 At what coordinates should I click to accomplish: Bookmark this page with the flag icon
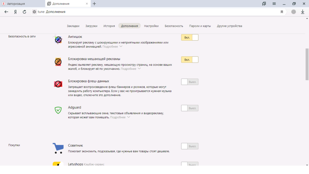click(282, 12)
